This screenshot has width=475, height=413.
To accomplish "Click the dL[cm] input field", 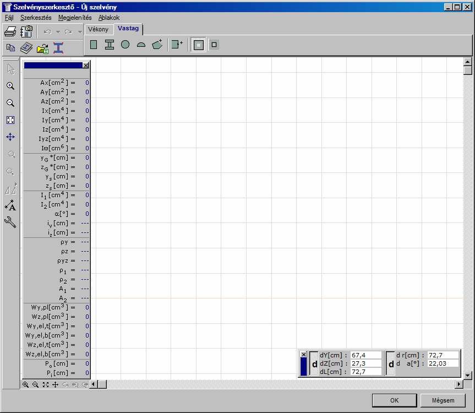I will [x=366, y=372].
